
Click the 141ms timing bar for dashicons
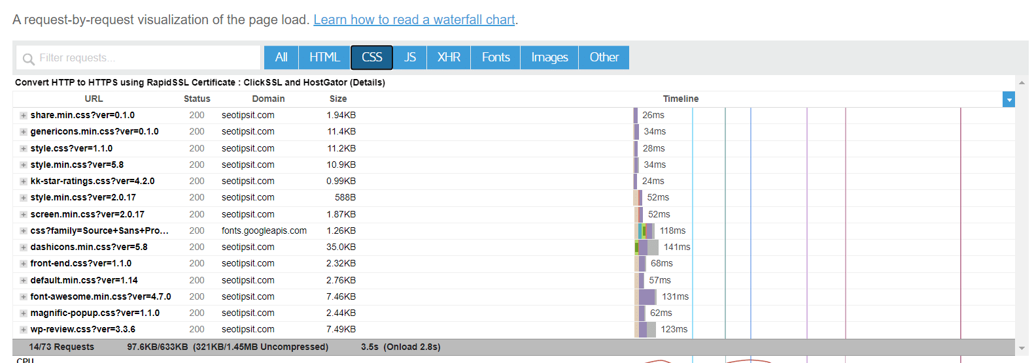coord(647,247)
